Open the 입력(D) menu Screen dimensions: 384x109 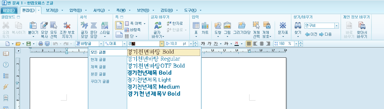coord(76,10)
